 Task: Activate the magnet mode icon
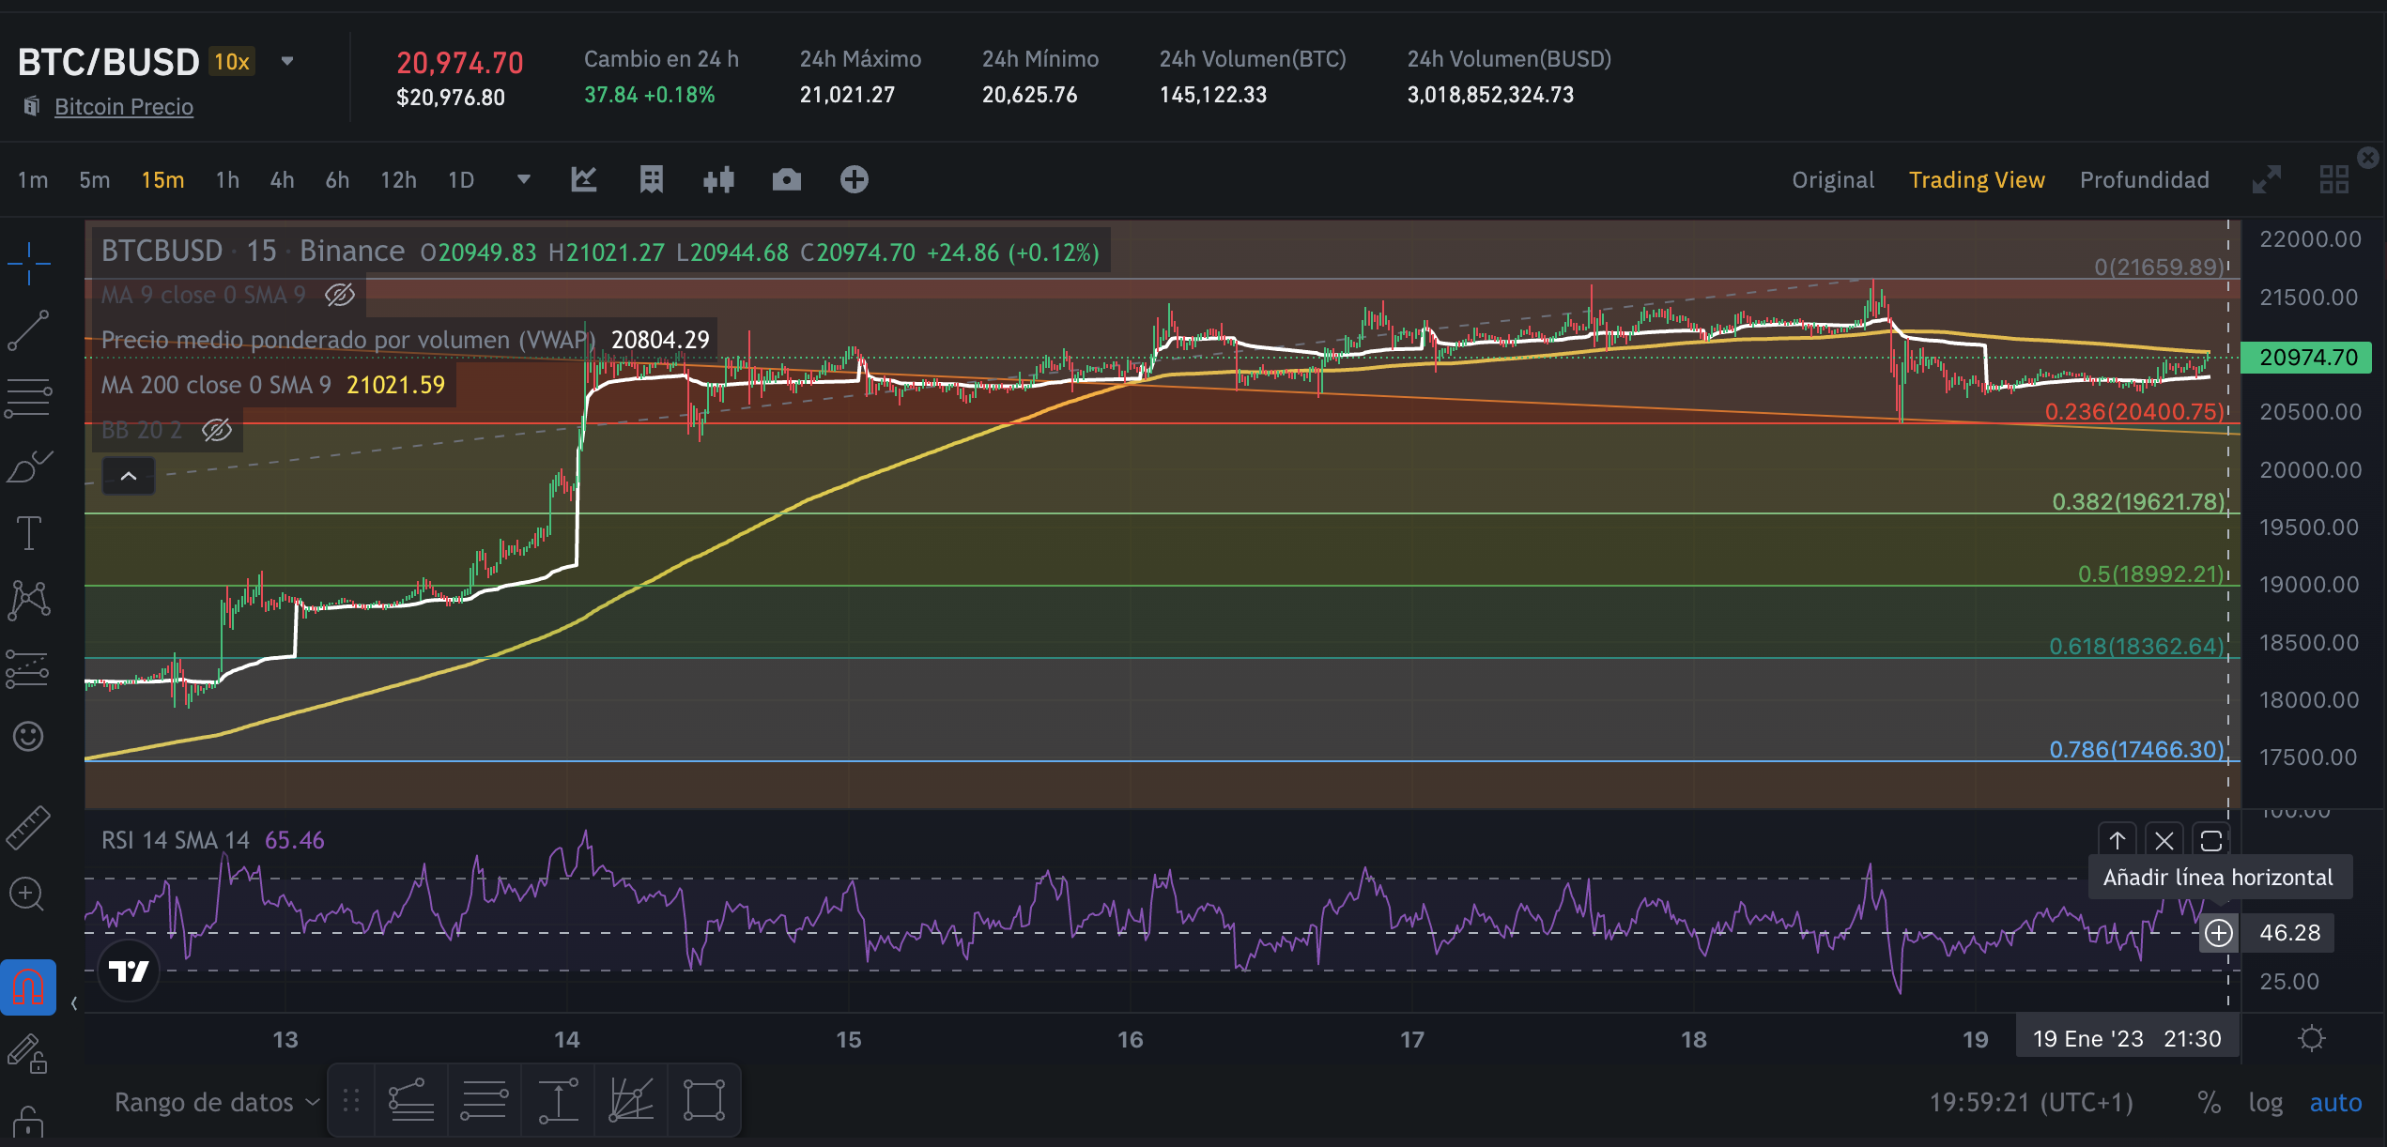pyautogui.click(x=28, y=987)
